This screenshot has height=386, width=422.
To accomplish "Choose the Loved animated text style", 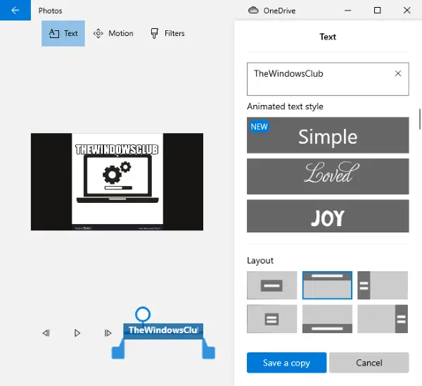I will [328, 176].
